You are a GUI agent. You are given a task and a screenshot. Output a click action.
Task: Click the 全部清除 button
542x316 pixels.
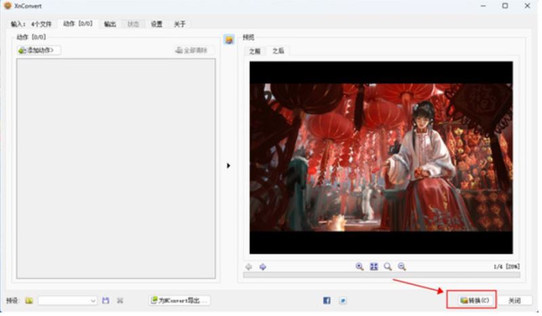[192, 51]
